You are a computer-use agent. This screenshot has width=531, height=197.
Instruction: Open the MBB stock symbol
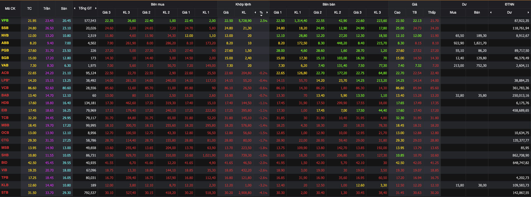pos(5,125)
